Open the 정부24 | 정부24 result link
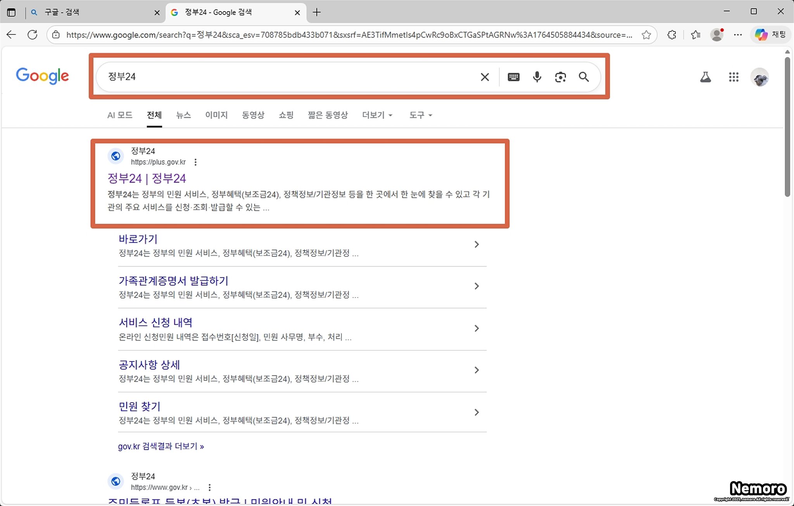Image resolution: width=794 pixels, height=506 pixels. pyautogui.click(x=147, y=178)
